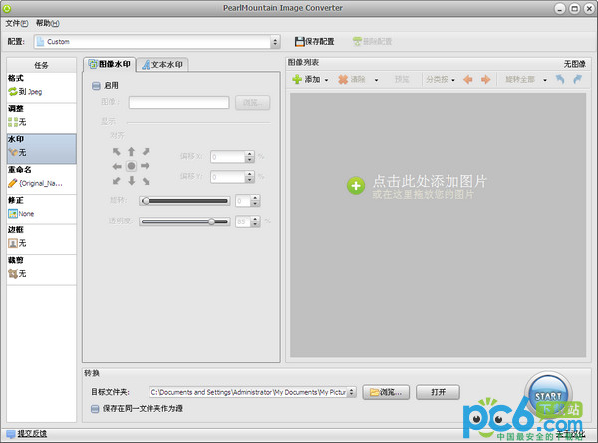Open the 文件 menu
The height and width of the screenshot is (443, 598).
coord(16,23)
